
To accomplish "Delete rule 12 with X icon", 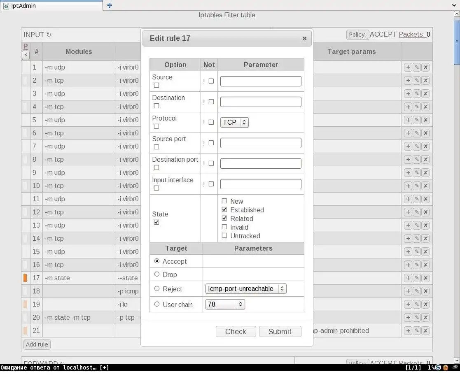I will (x=425, y=212).
